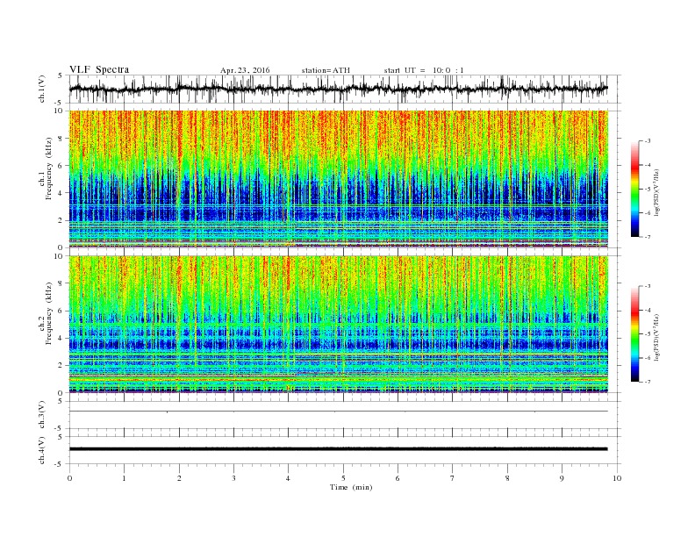This screenshot has height=537, width=695.
Task: Click inside the ch.1 spectrogram panel
Action: point(338,179)
